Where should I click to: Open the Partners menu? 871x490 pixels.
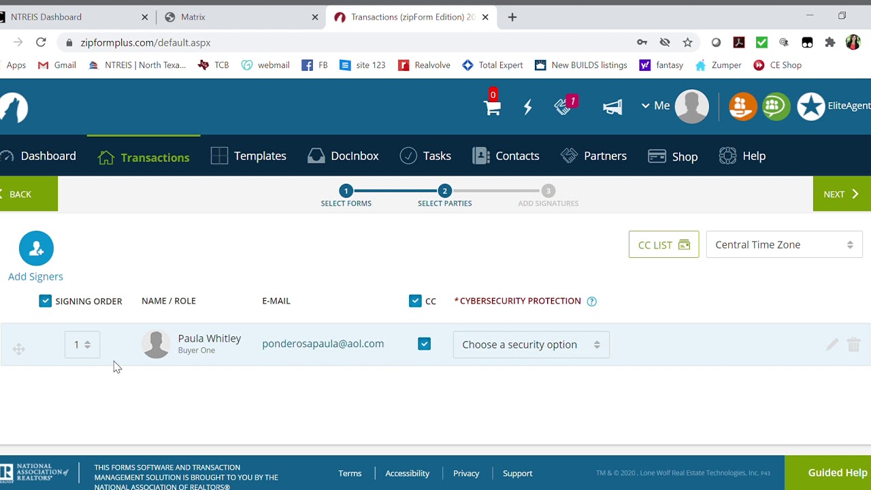593,156
